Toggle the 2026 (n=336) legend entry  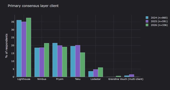click(x=157, y=25)
